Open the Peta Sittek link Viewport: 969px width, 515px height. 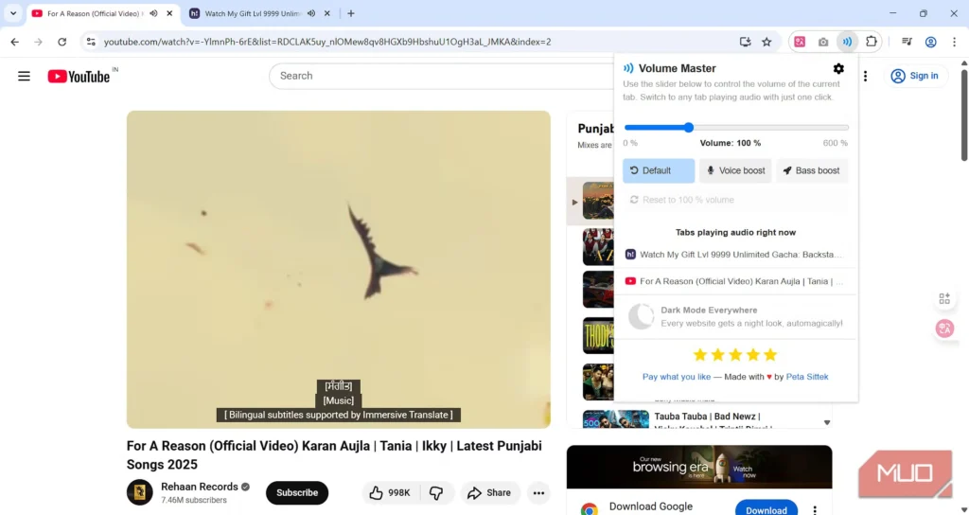pyautogui.click(x=806, y=377)
